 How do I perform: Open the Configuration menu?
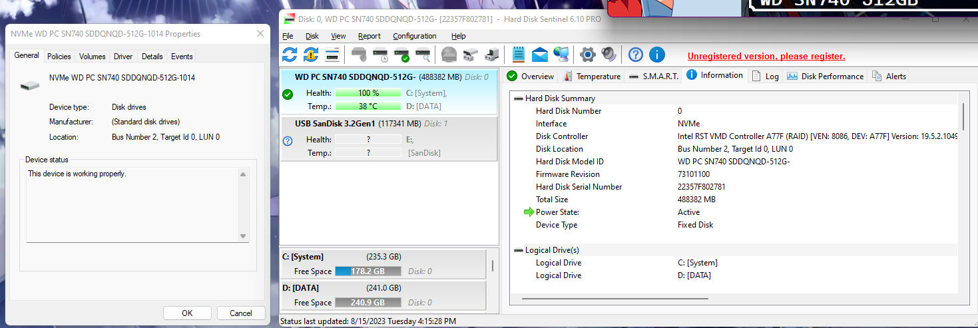(415, 36)
